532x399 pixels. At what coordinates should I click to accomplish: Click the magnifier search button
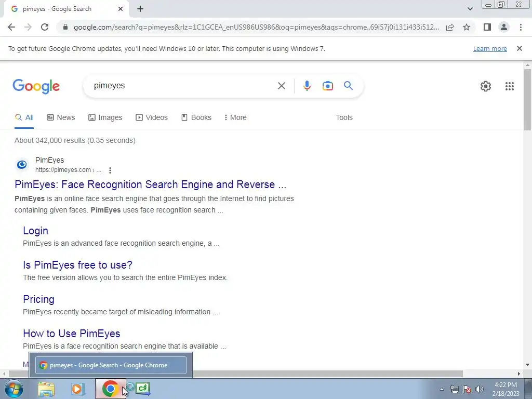click(348, 86)
